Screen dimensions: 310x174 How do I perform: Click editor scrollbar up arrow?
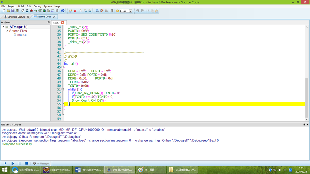[x=307, y=27]
